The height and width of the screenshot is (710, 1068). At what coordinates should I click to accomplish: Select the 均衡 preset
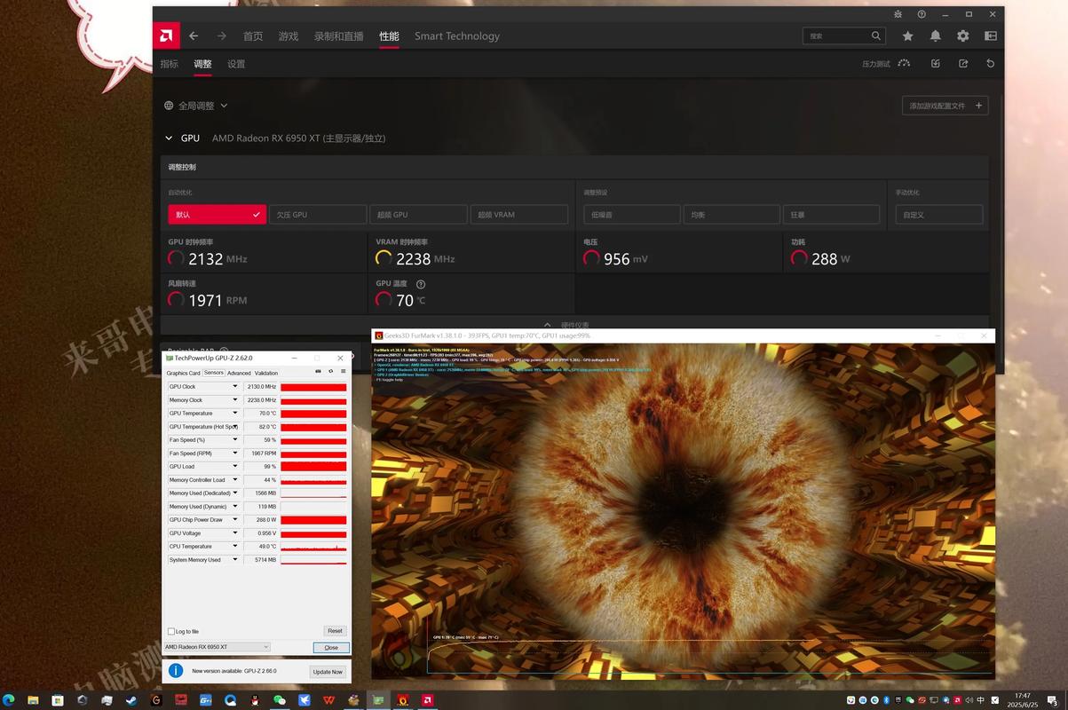coord(732,215)
